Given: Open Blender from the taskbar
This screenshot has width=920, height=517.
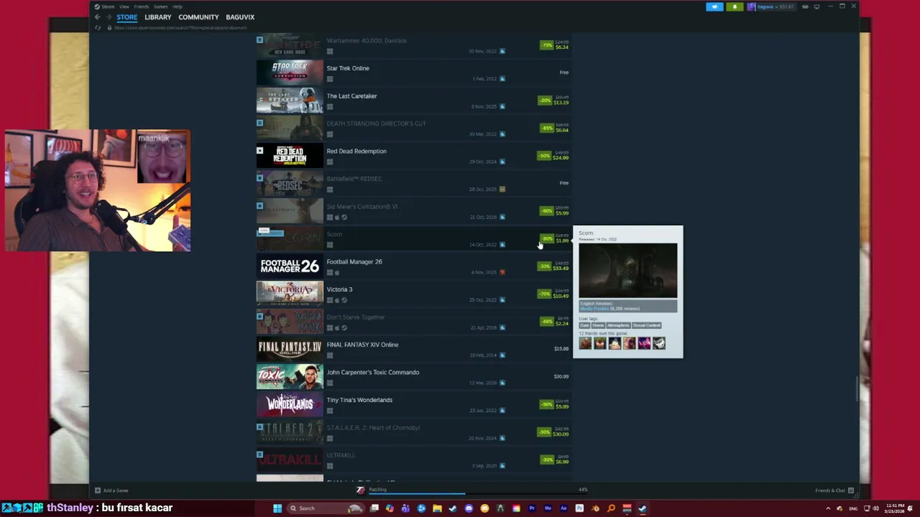Looking at the screenshot, I should 595,508.
